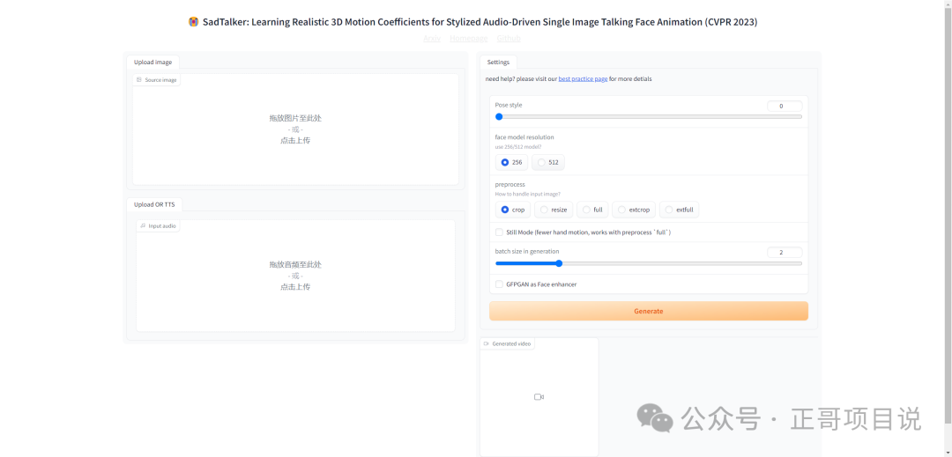The width and height of the screenshot is (952, 457).
Task: Click the music icon on Input audio label
Action: [143, 226]
